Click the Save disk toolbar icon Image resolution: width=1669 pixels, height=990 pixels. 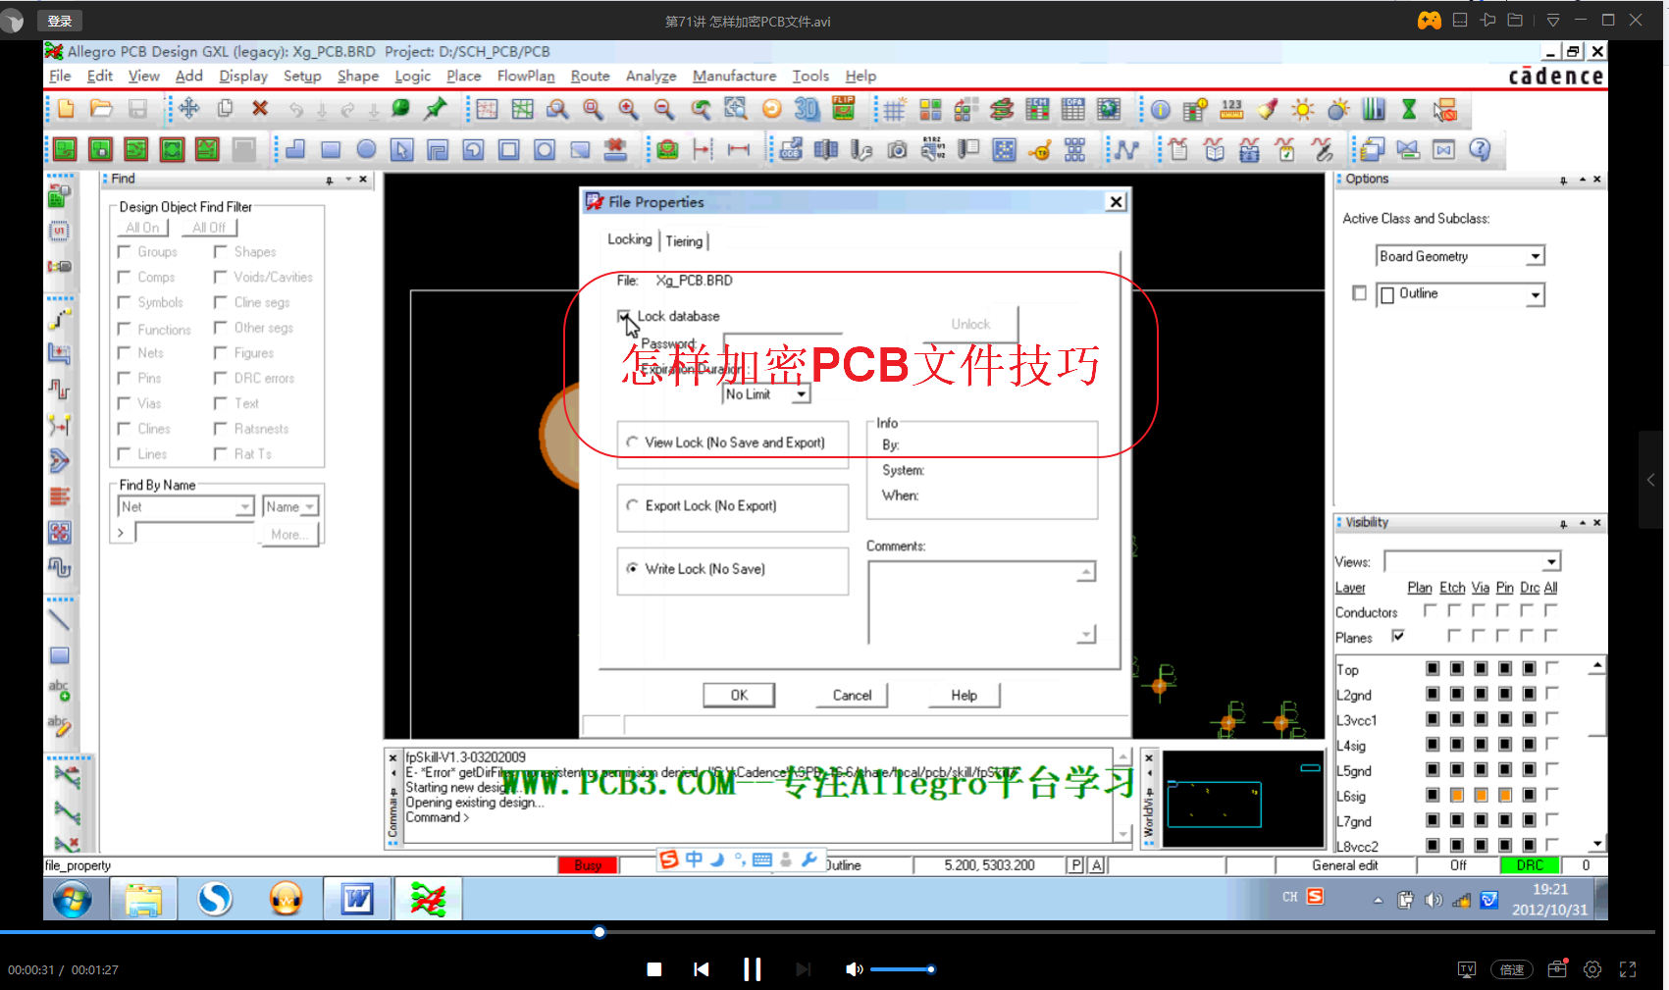click(x=137, y=109)
